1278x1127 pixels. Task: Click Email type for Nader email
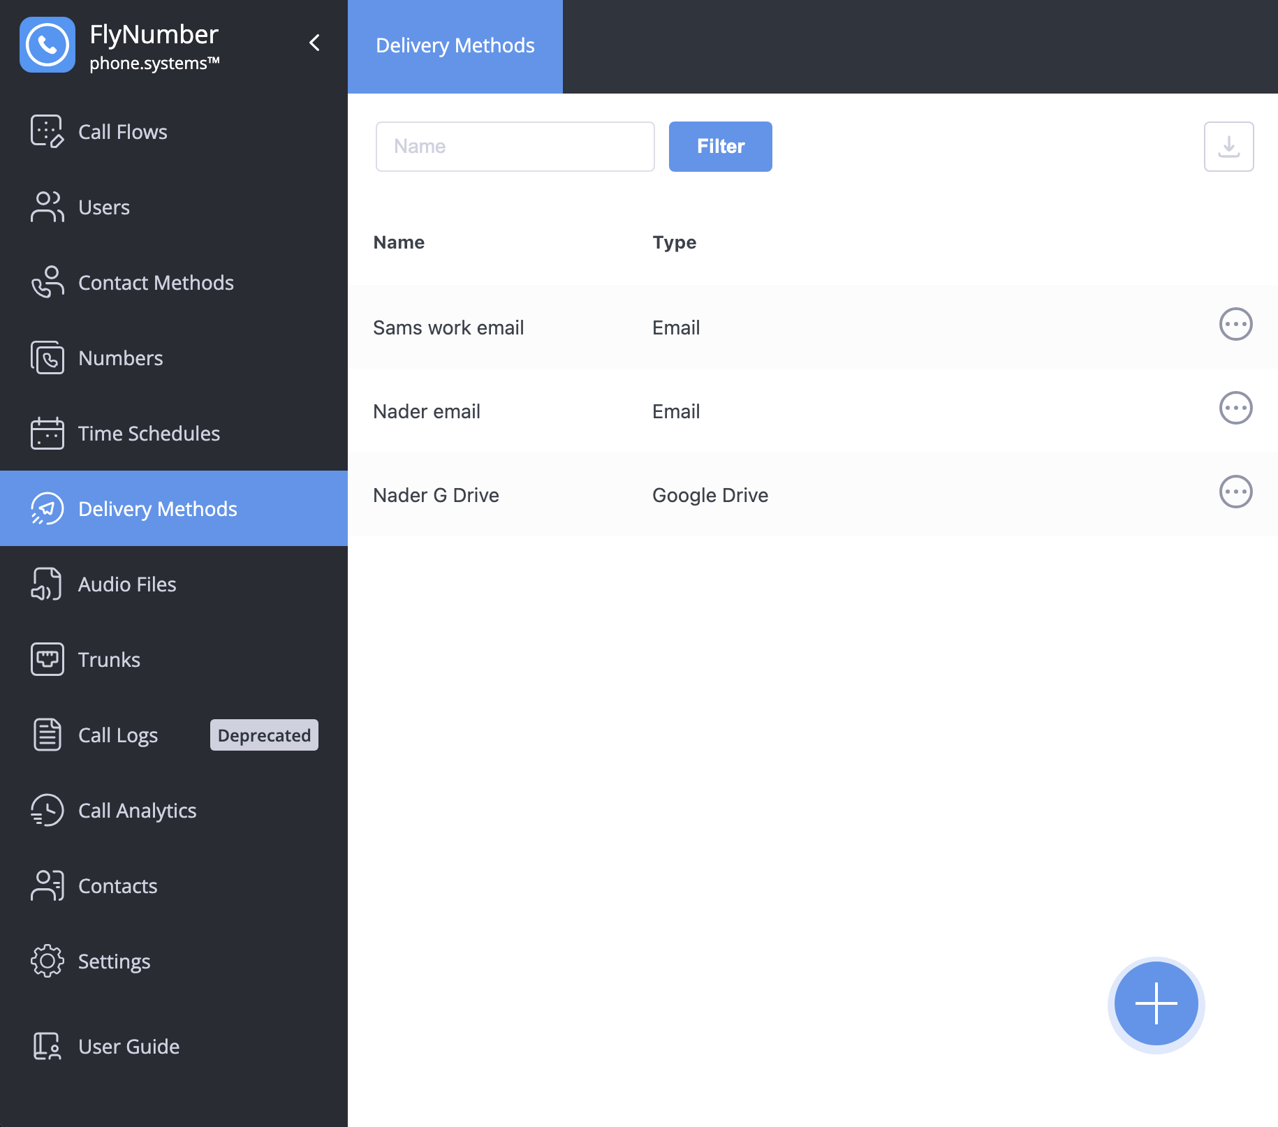676,411
